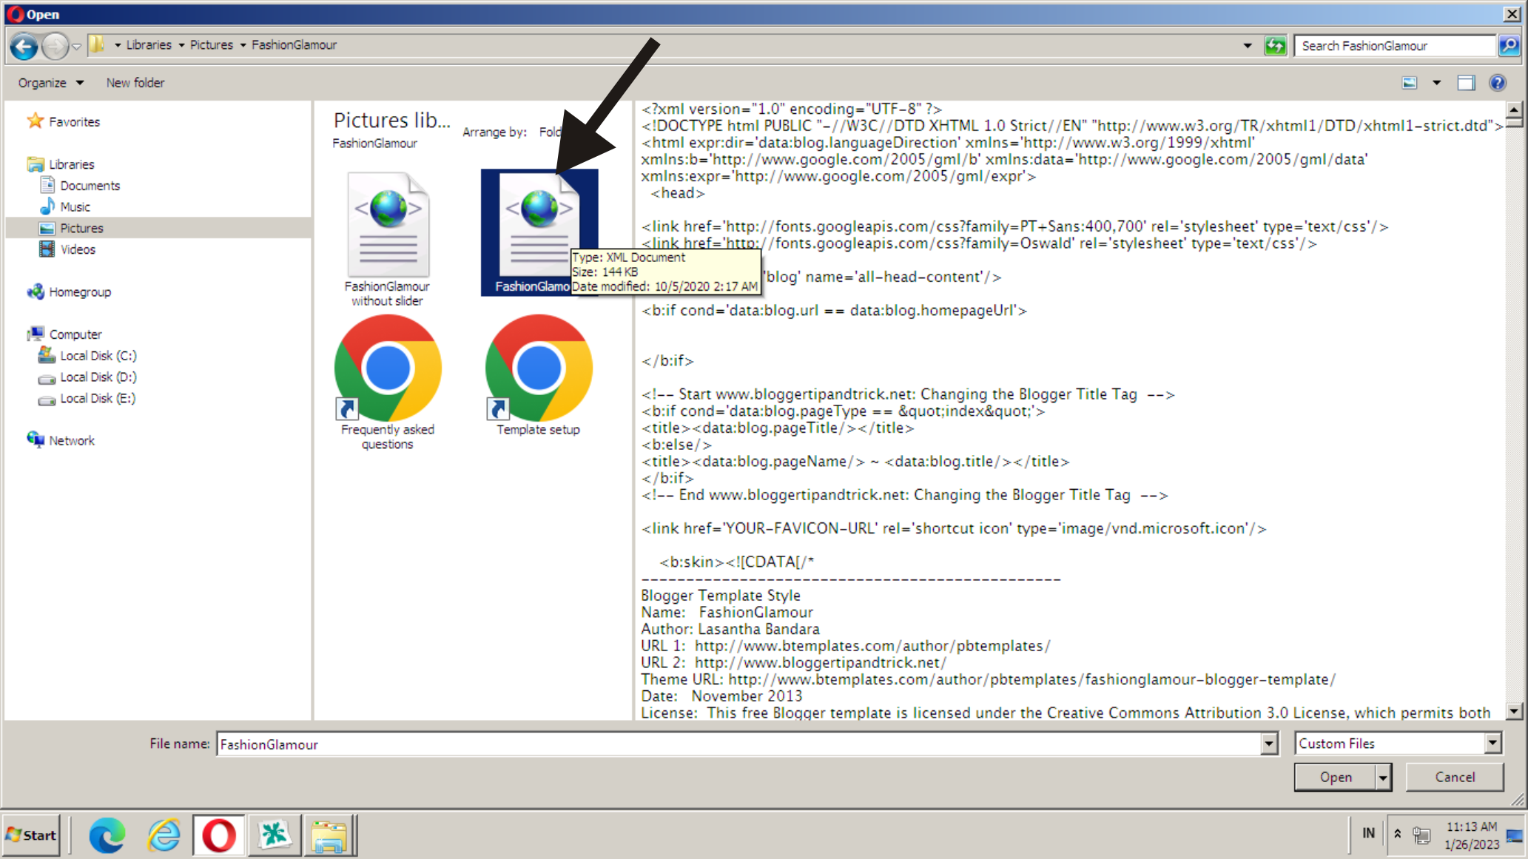Screen dimensions: 1528x859
Task: Click New folder in toolbar
Action: [135, 83]
